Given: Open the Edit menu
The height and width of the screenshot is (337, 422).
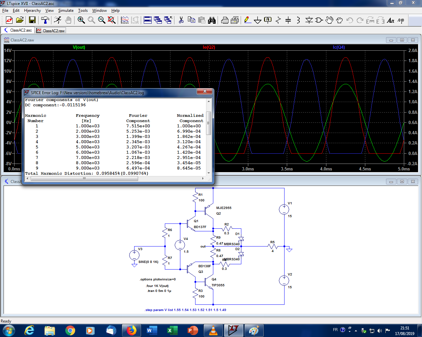Looking at the screenshot, I should [x=16, y=11].
